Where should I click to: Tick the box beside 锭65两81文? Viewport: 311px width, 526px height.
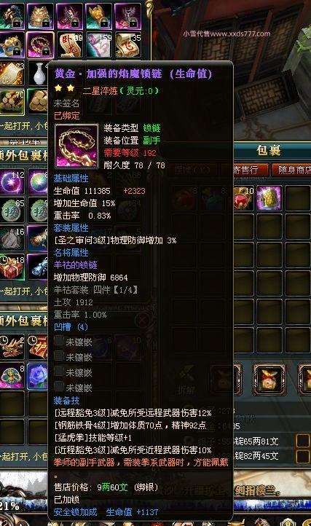[x=302, y=441]
